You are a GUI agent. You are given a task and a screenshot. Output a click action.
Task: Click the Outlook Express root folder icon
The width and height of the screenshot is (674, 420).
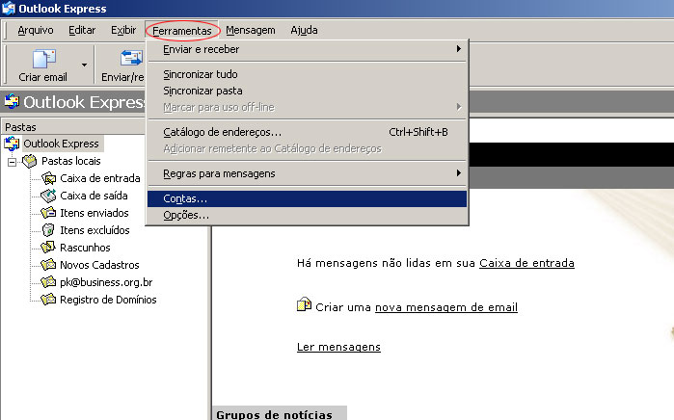(12, 144)
